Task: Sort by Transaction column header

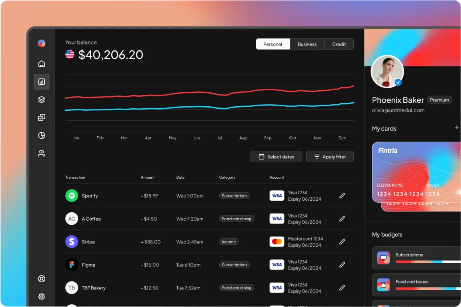Action: pos(75,177)
